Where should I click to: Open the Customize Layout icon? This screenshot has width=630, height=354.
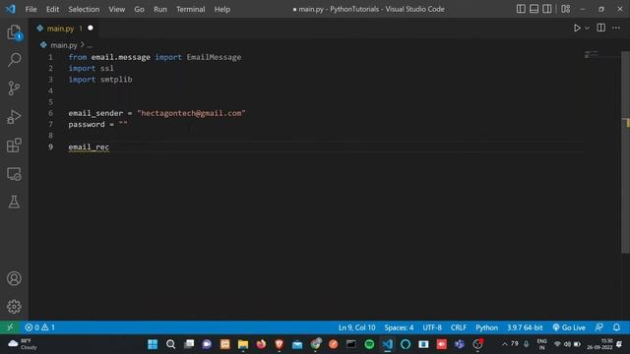[x=566, y=9]
